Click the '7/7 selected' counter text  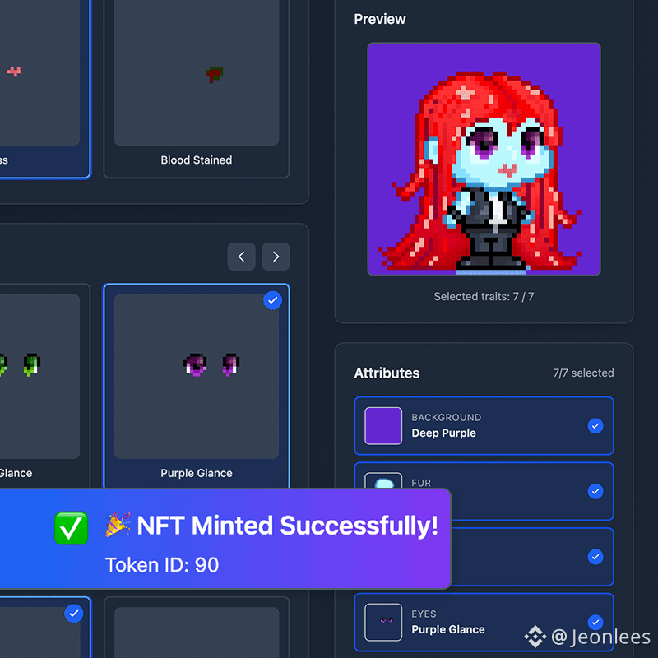[x=583, y=373]
